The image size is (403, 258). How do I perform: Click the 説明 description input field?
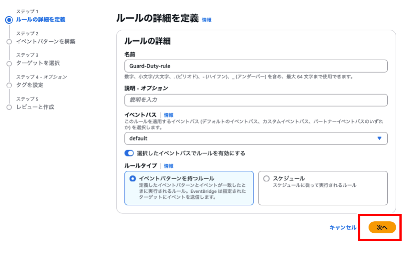click(255, 100)
